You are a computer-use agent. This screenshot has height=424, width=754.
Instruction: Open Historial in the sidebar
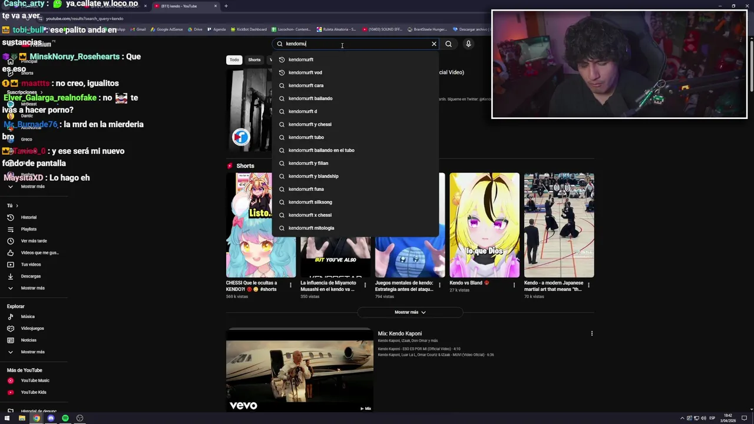coord(29,217)
